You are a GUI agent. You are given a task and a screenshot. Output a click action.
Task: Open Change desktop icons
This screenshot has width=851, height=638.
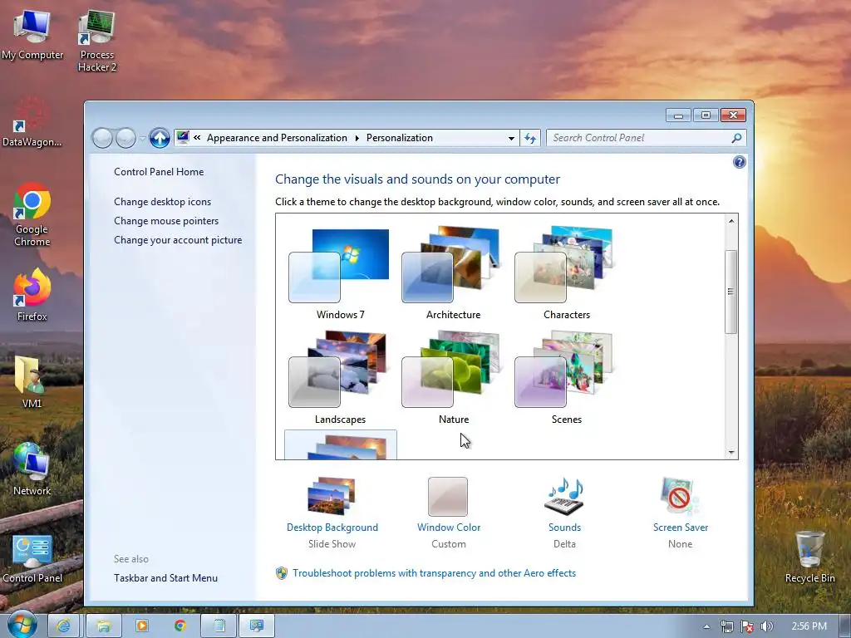(x=162, y=202)
